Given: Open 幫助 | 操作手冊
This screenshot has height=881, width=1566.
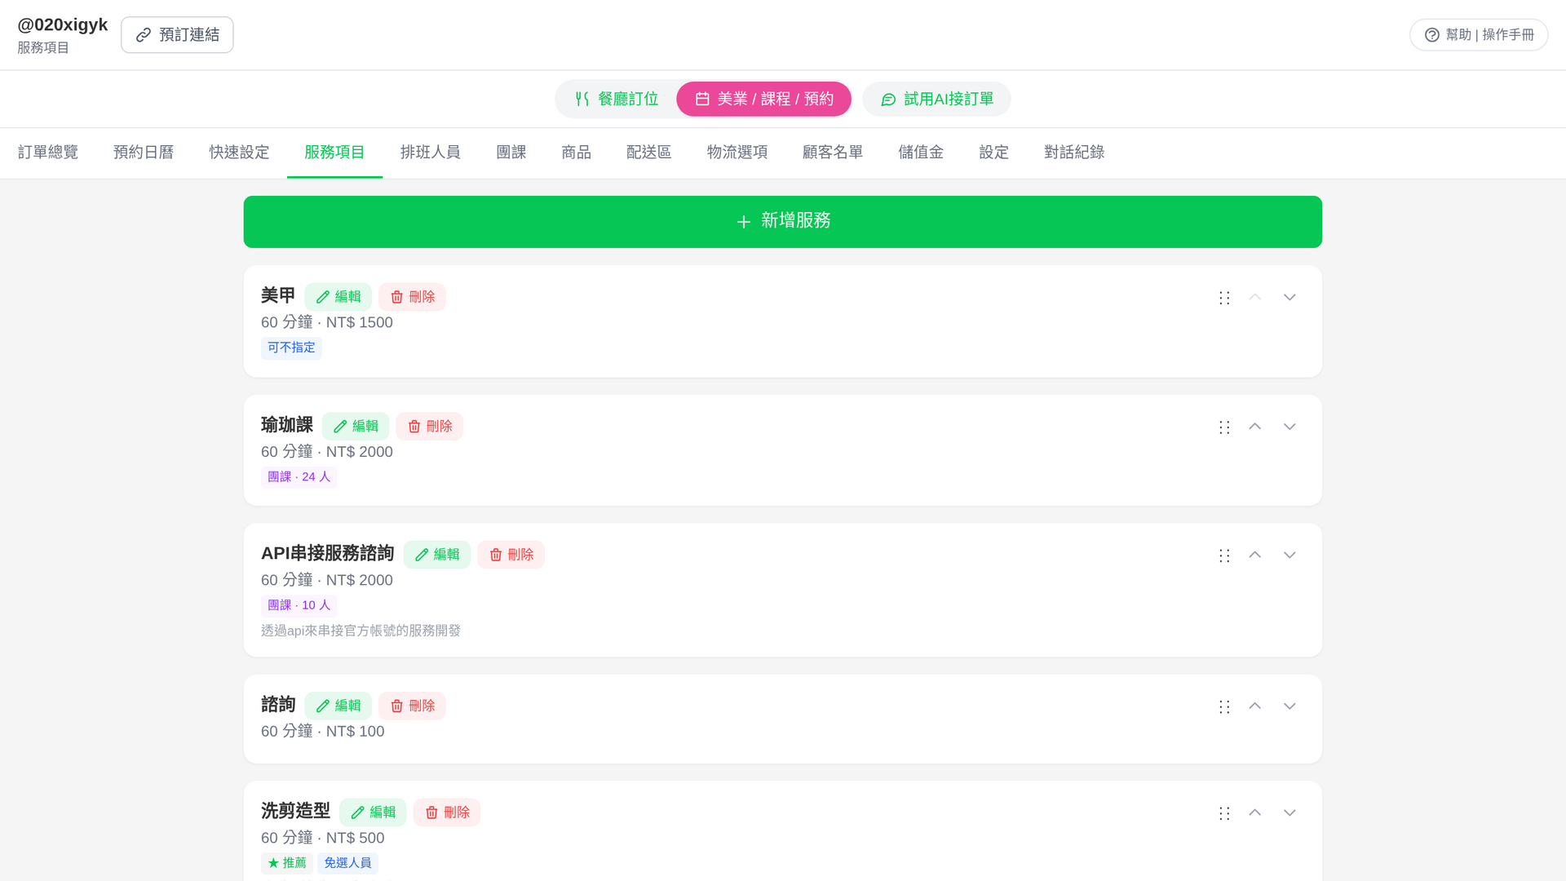Looking at the screenshot, I should point(1479,35).
